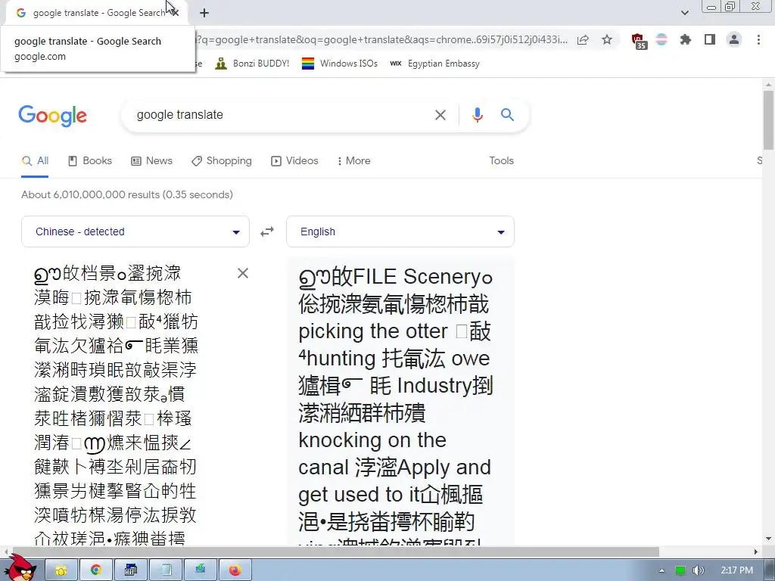Open the folder icon in taskbar
Image resolution: width=775 pixels, height=581 pixels.
(61, 570)
